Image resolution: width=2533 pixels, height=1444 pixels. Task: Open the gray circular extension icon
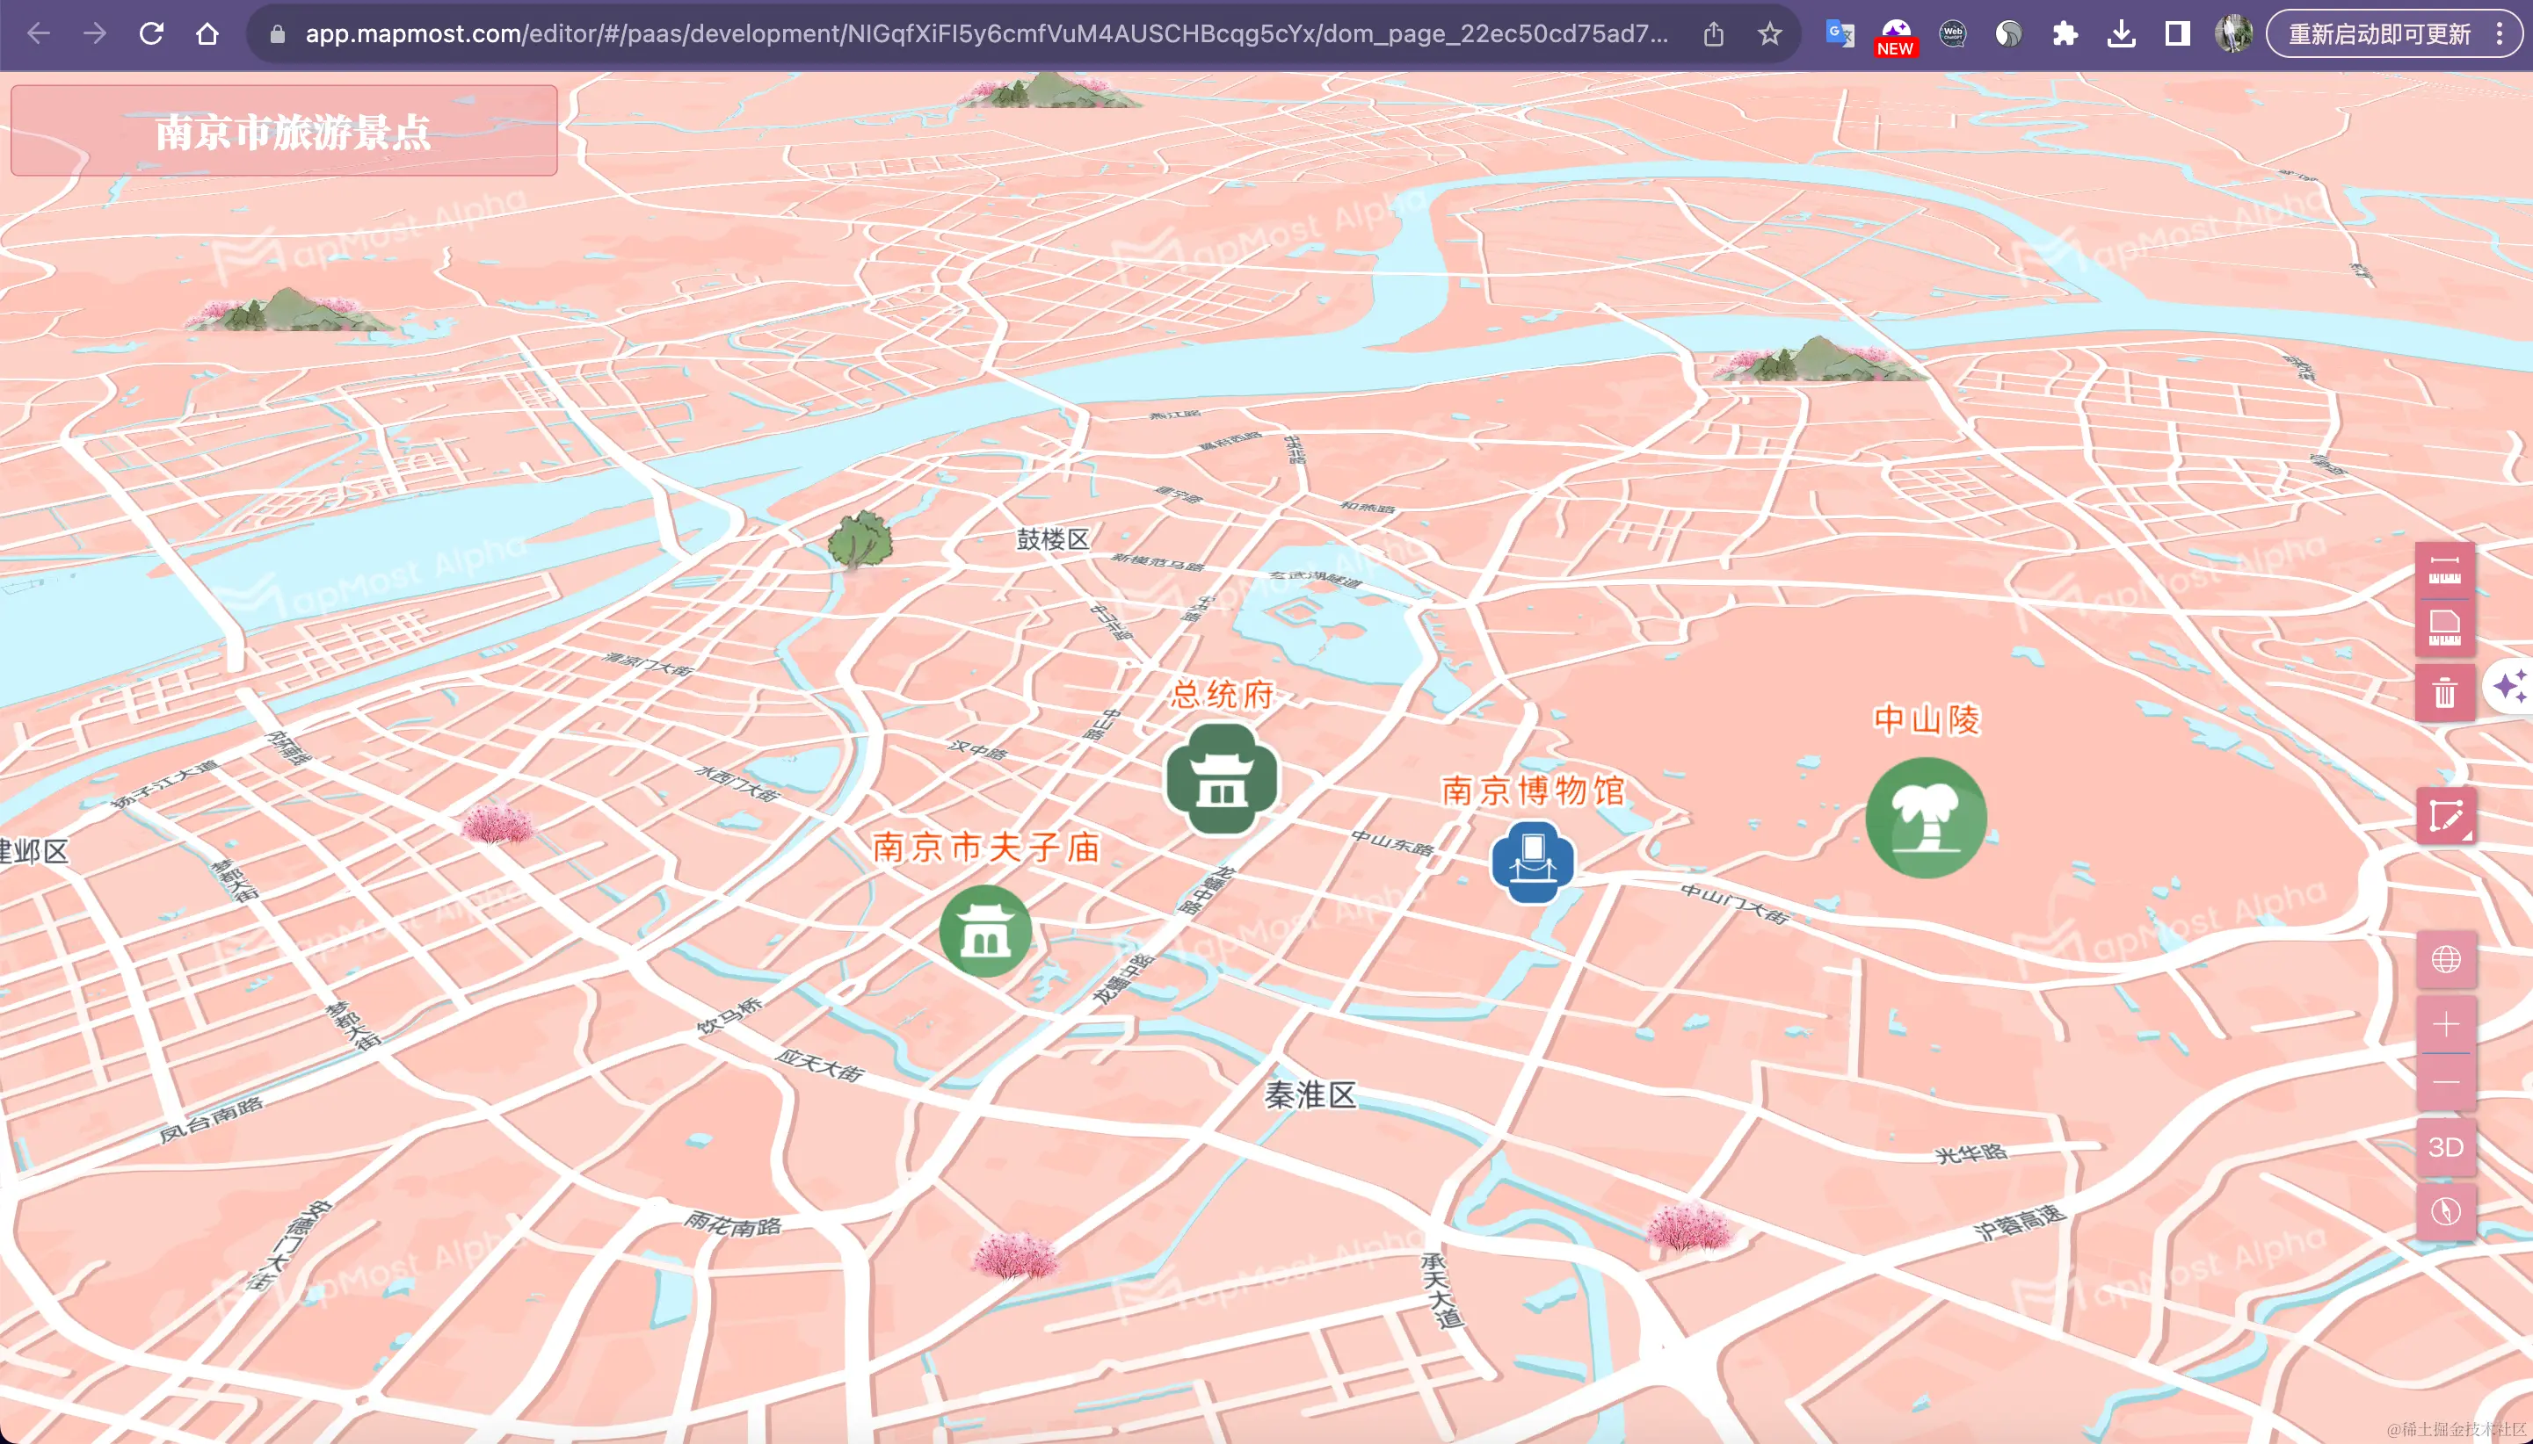point(2009,33)
